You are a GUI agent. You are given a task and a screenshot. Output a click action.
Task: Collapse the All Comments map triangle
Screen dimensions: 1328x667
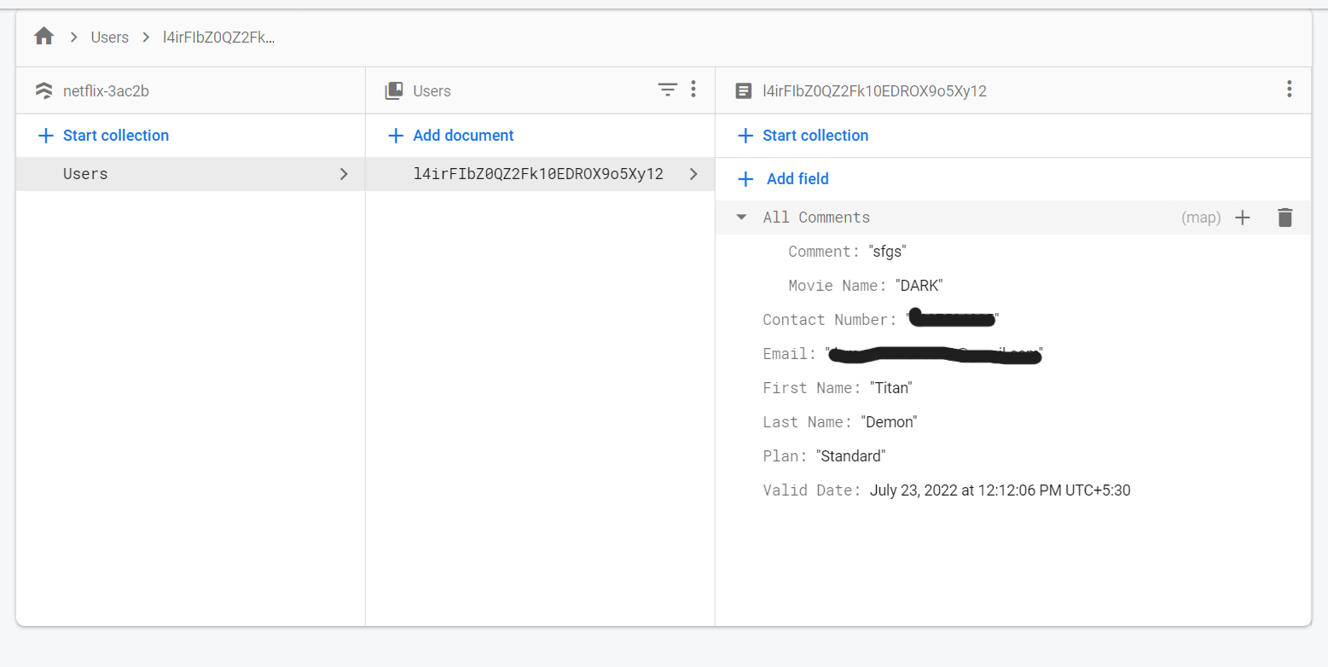point(741,217)
